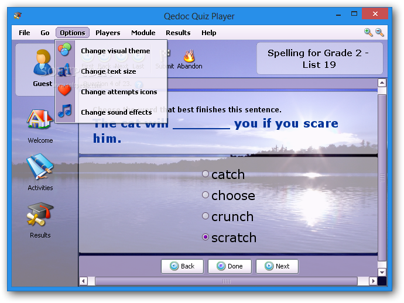Screen dimensions: 404x303
Task: Click the Welcome label in sidebar
Action: click(x=40, y=140)
